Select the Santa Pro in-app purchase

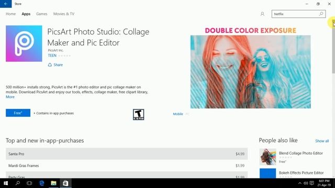(x=127, y=154)
